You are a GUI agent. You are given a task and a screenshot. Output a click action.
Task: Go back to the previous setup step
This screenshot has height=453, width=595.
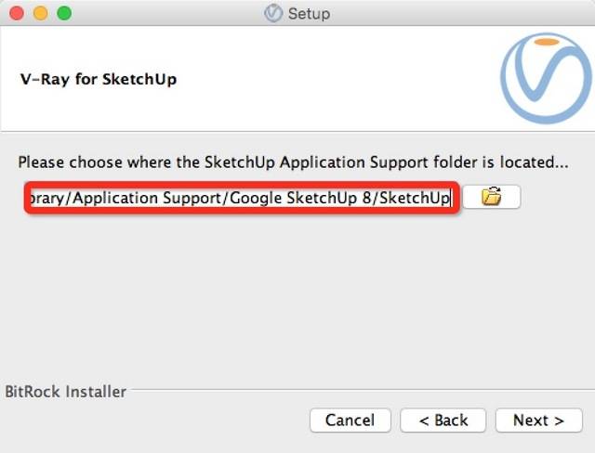coord(443,421)
